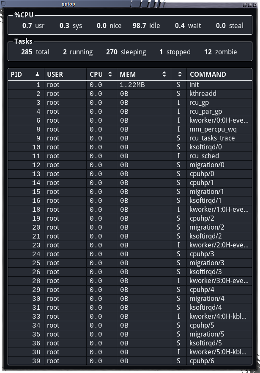Select the kworker/2:0H-eve... process
The image size is (260, 373).
coord(130,246)
